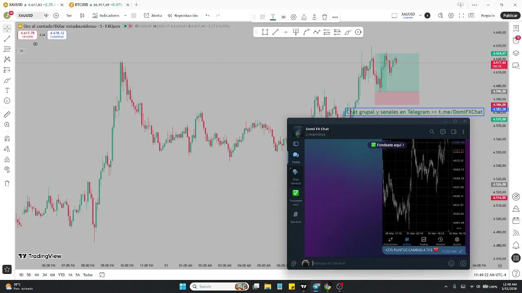The image size is (522, 293).
Task: Select the Todos time range
Action: tap(88, 275)
